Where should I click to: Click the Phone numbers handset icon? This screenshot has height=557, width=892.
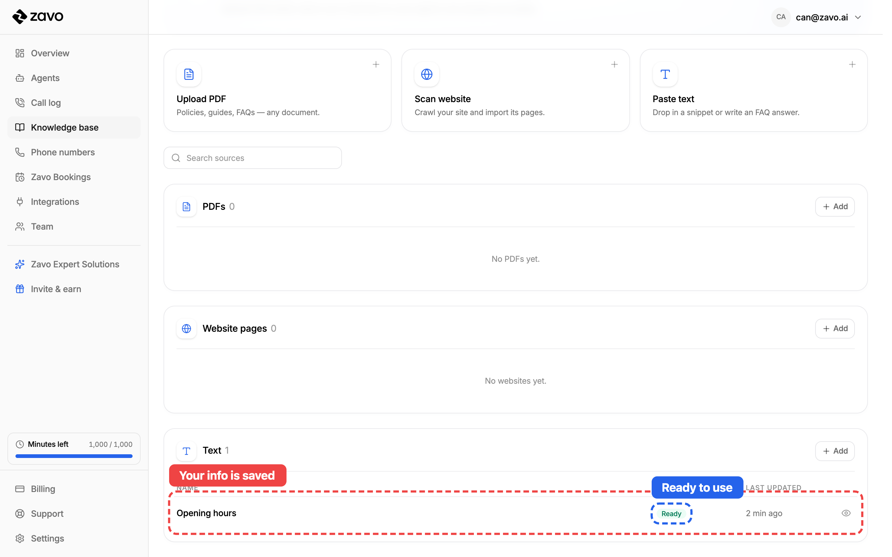(20, 152)
